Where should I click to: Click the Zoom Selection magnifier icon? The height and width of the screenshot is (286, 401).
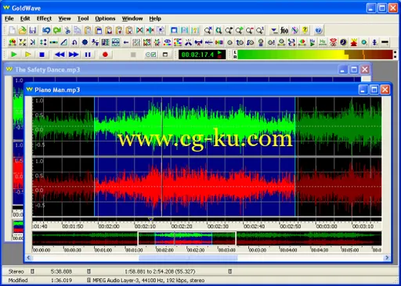(219, 30)
